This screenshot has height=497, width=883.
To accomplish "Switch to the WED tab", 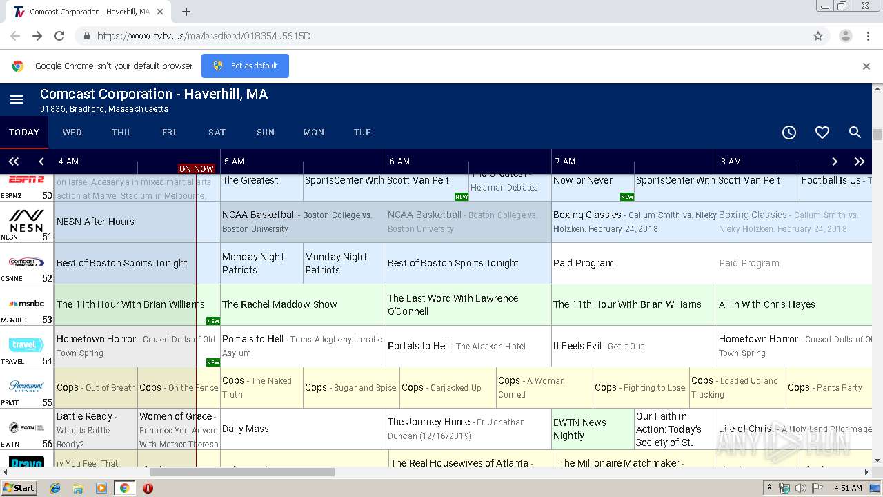I will (72, 133).
